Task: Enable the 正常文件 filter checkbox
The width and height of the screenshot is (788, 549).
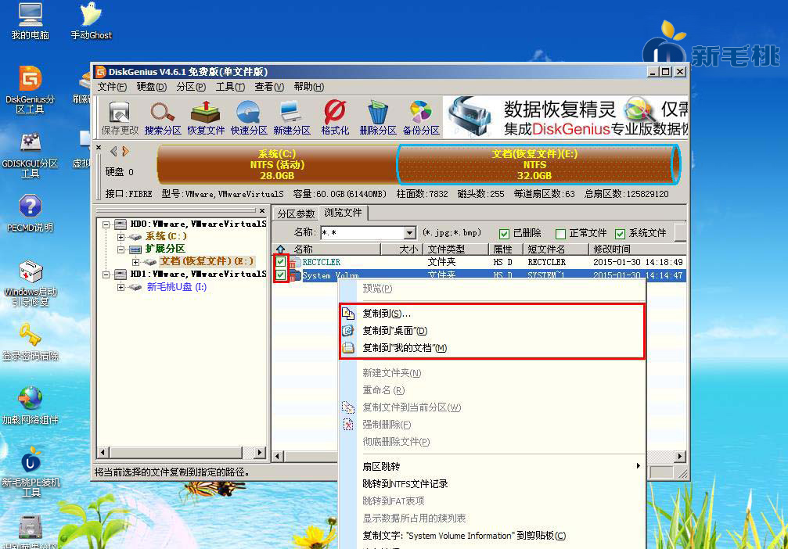Action: (560, 234)
